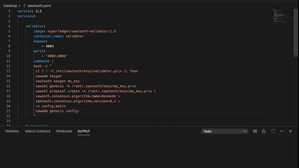Click '4004' value on line 8
299x168 pixels.
[50, 46]
